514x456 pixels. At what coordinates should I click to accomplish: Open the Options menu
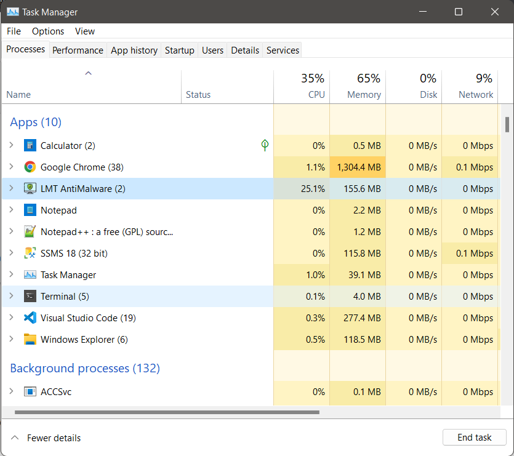pos(48,31)
